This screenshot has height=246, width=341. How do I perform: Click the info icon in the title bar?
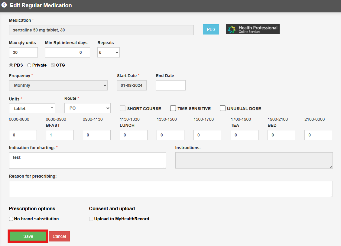coord(4,5)
